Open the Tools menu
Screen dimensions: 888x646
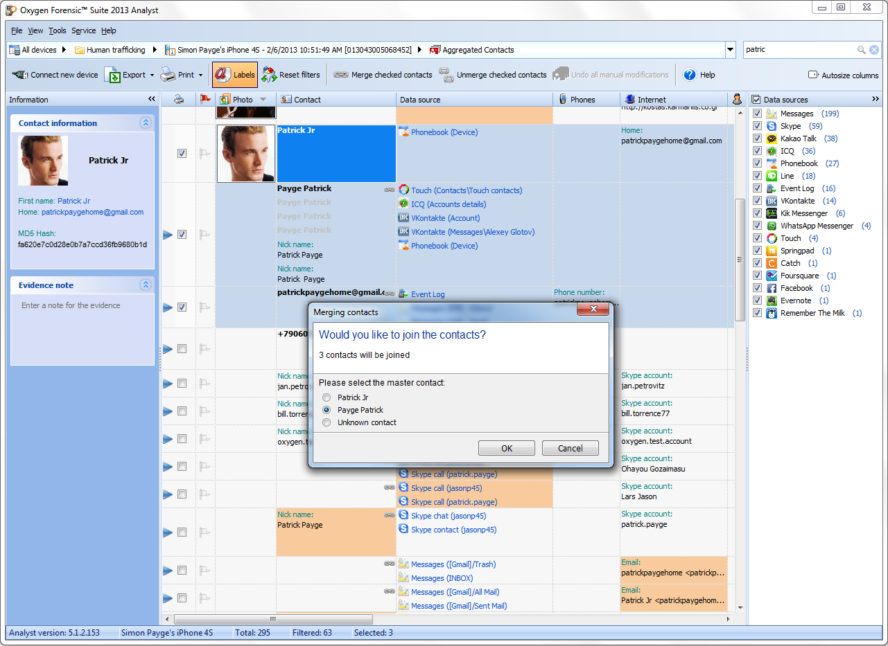[x=57, y=30]
